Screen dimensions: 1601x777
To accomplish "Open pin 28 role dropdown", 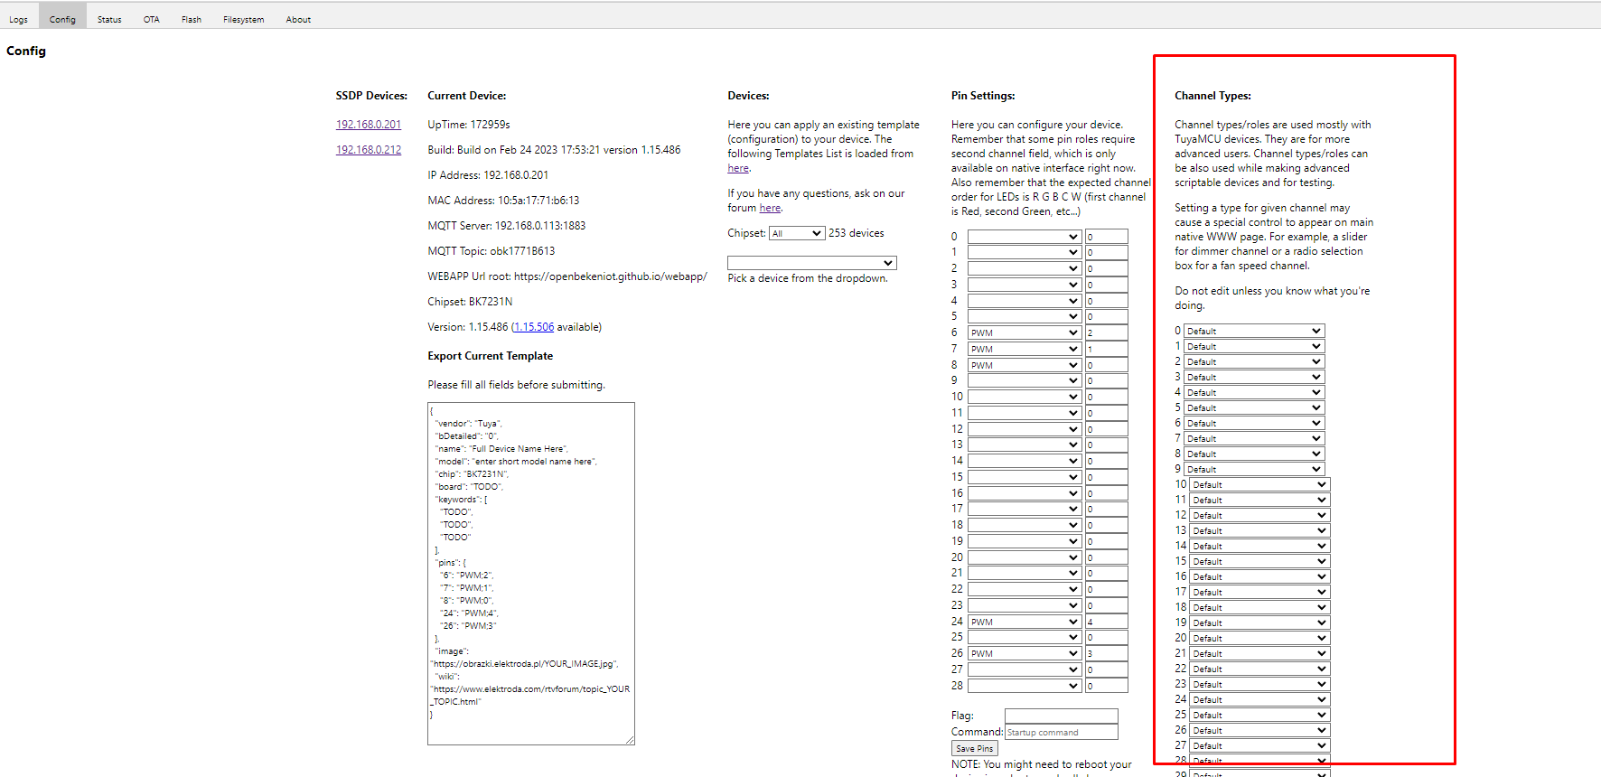I will [x=1025, y=686].
